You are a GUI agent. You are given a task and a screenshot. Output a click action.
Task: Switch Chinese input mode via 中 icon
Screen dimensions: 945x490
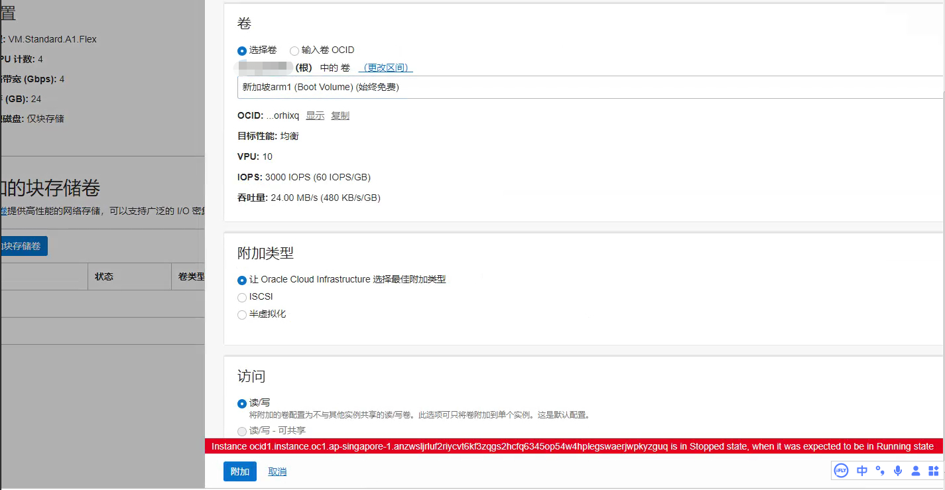click(x=862, y=471)
